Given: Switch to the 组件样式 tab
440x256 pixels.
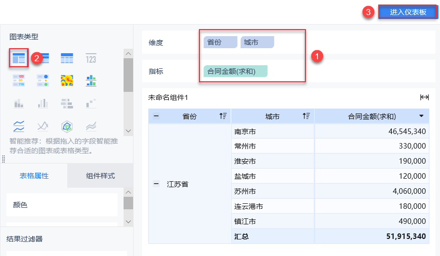Looking at the screenshot, I should (x=100, y=176).
